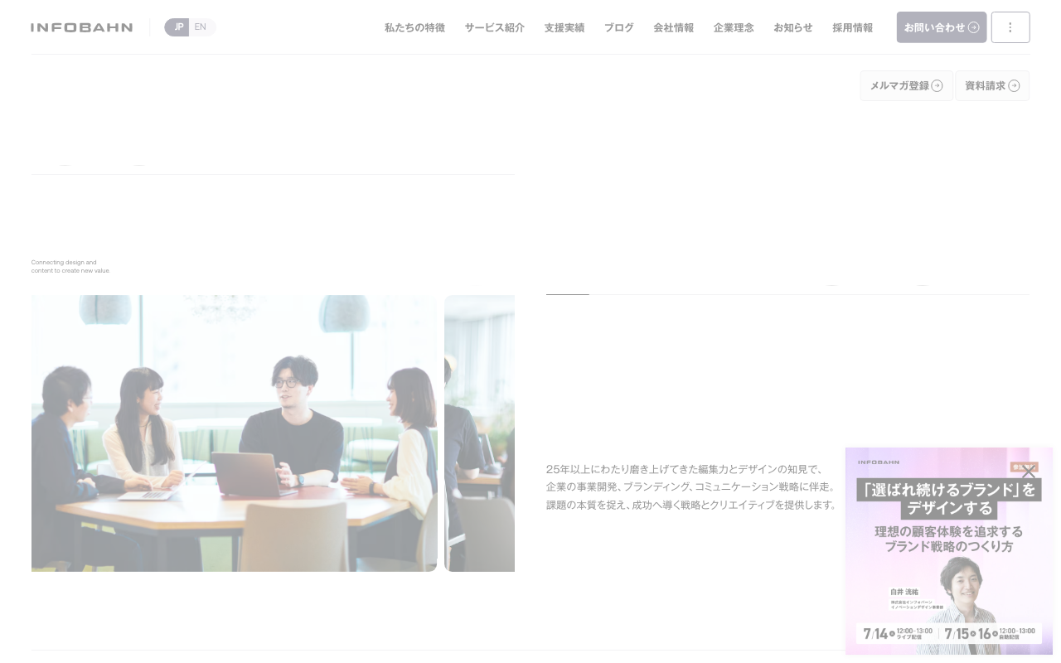Click the arrow icon in メルマガ登録
The width and height of the screenshot is (1061, 663).
coord(937,85)
